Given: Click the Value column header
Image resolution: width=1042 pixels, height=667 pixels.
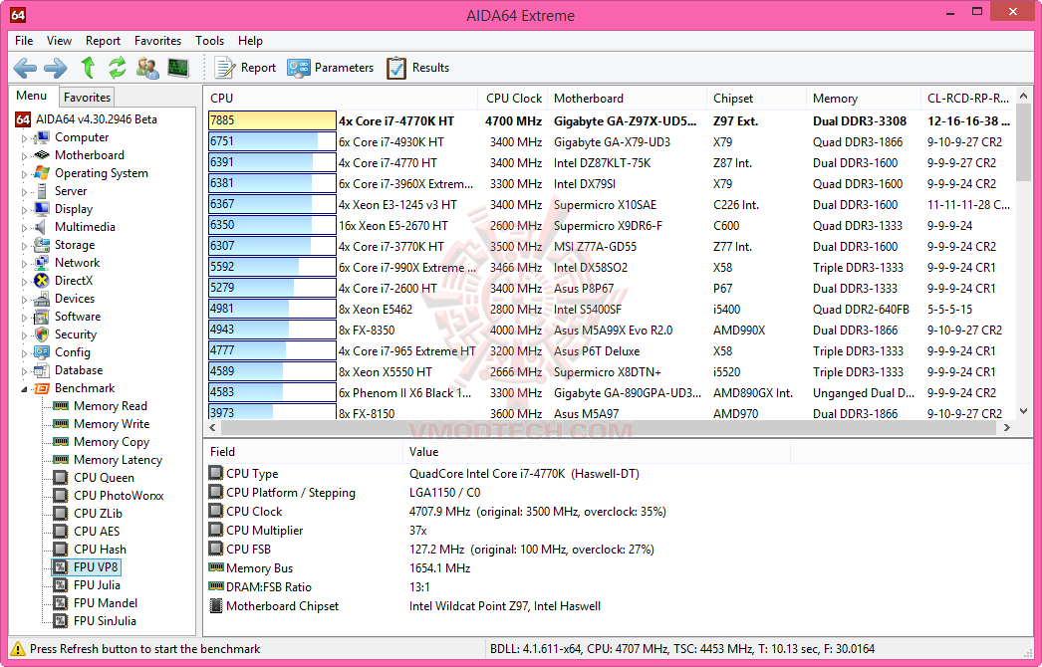Looking at the screenshot, I should coord(596,452).
